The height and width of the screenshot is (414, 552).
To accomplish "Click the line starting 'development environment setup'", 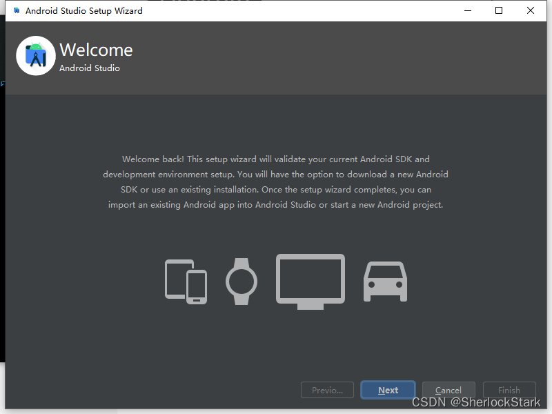I will click(x=275, y=175).
